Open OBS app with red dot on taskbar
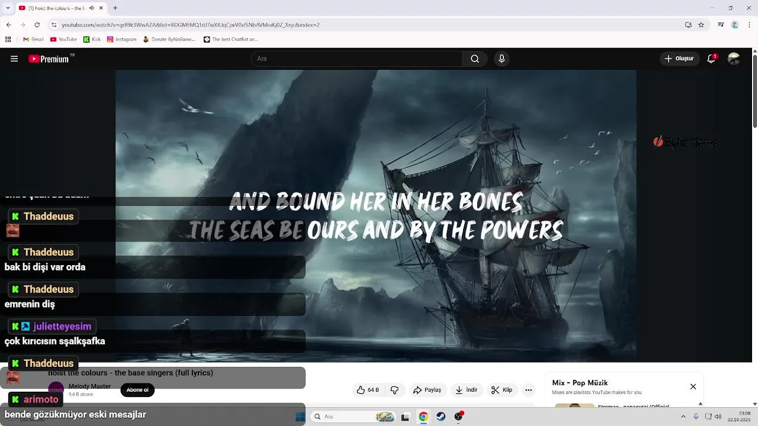 [458, 417]
